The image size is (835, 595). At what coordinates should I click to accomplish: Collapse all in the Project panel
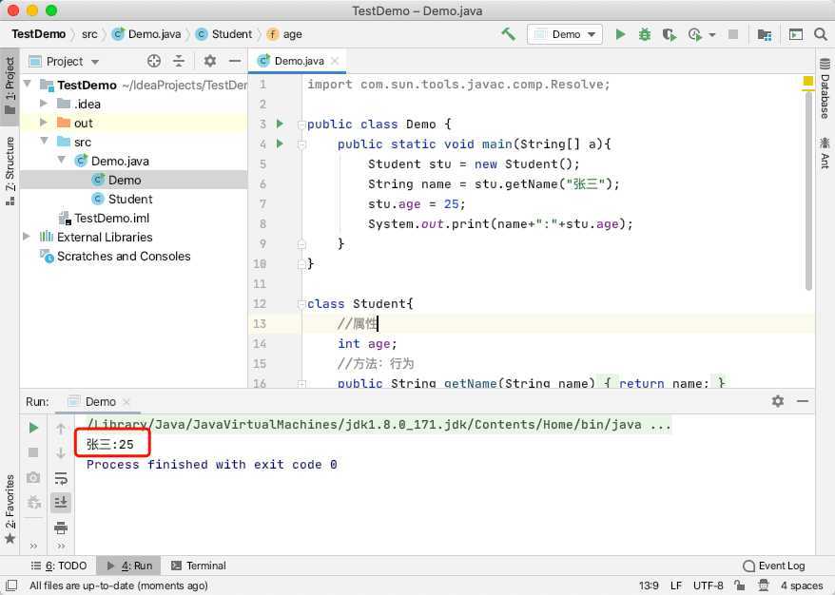pos(179,61)
